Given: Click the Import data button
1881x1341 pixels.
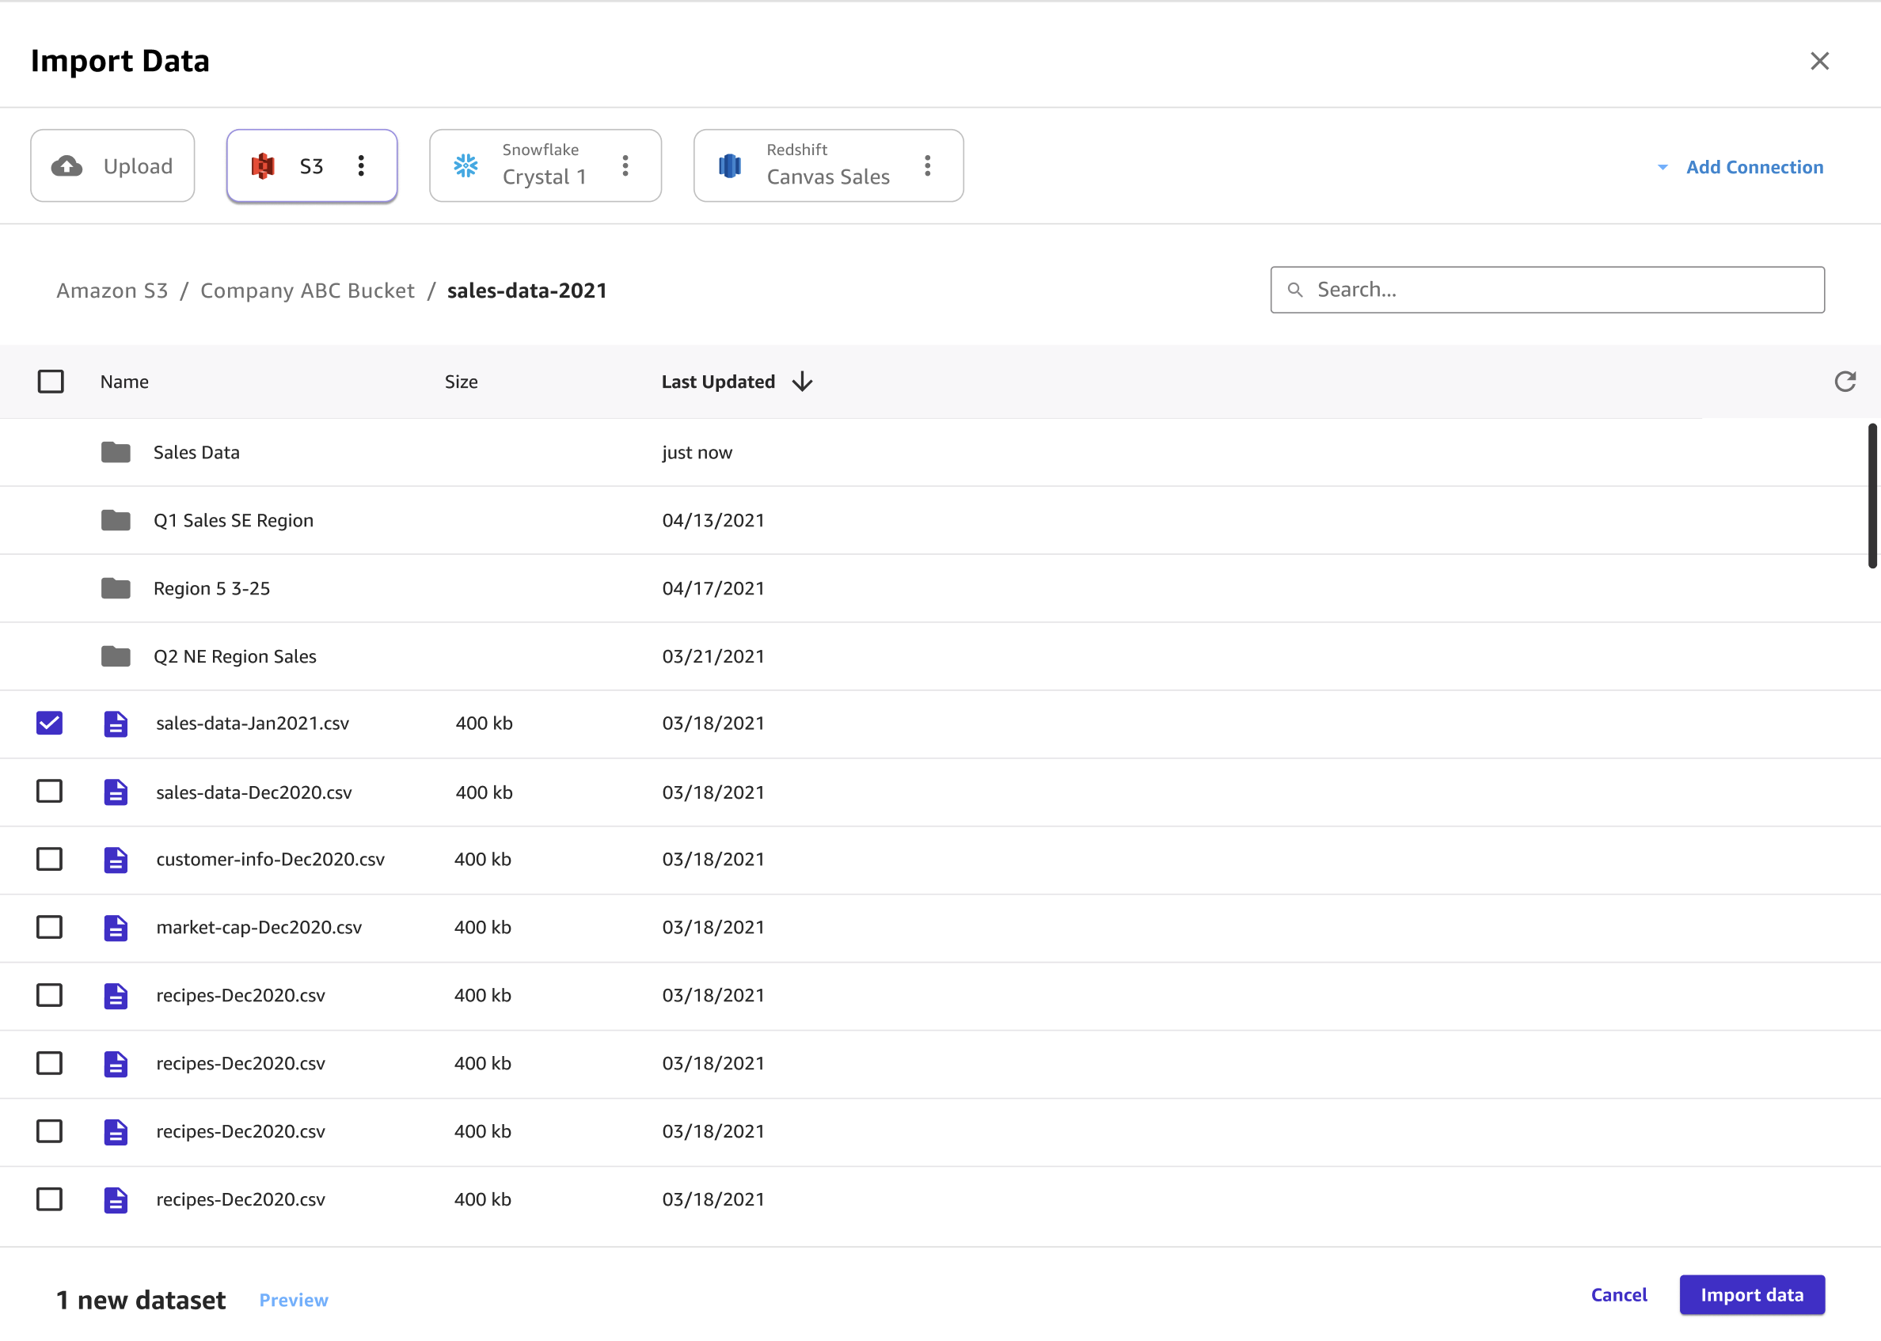Looking at the screenshot, I should 1751,1295.
